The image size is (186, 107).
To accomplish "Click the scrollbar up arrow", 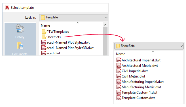I will click(105, 25).
